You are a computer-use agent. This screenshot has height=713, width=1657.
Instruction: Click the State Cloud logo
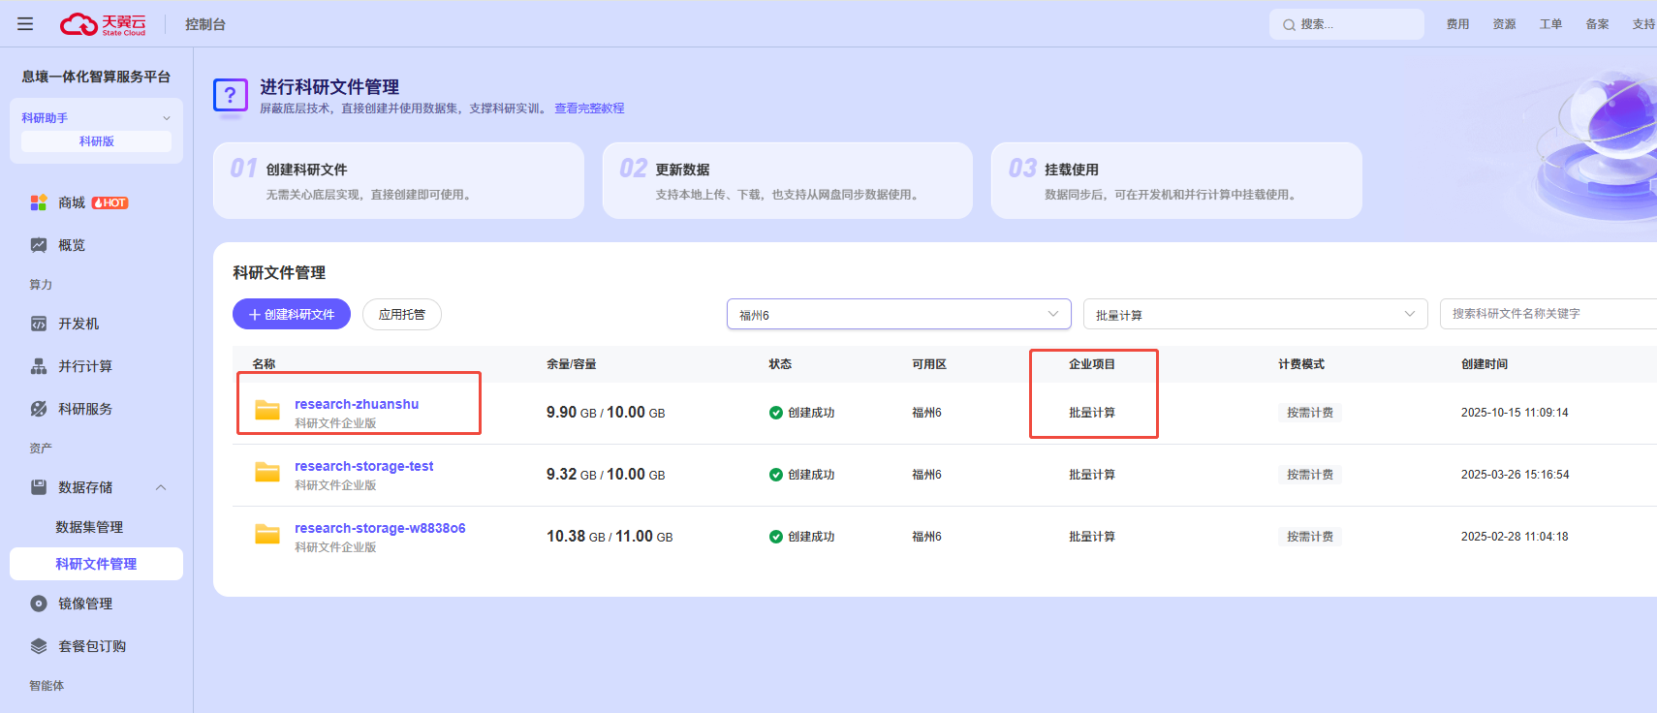coord(103,24)
